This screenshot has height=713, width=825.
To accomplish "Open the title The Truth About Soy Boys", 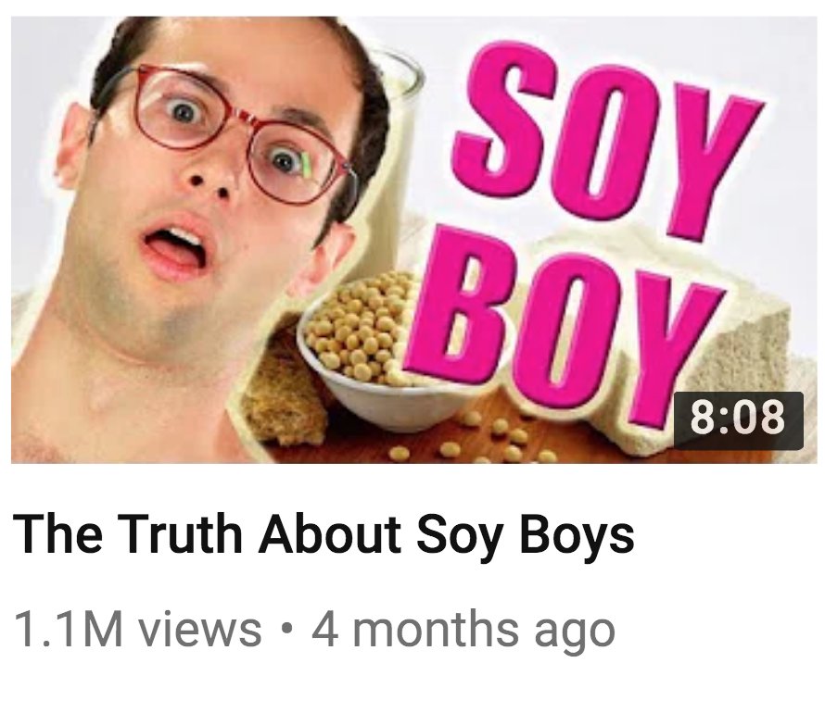I will click(324, 535).
